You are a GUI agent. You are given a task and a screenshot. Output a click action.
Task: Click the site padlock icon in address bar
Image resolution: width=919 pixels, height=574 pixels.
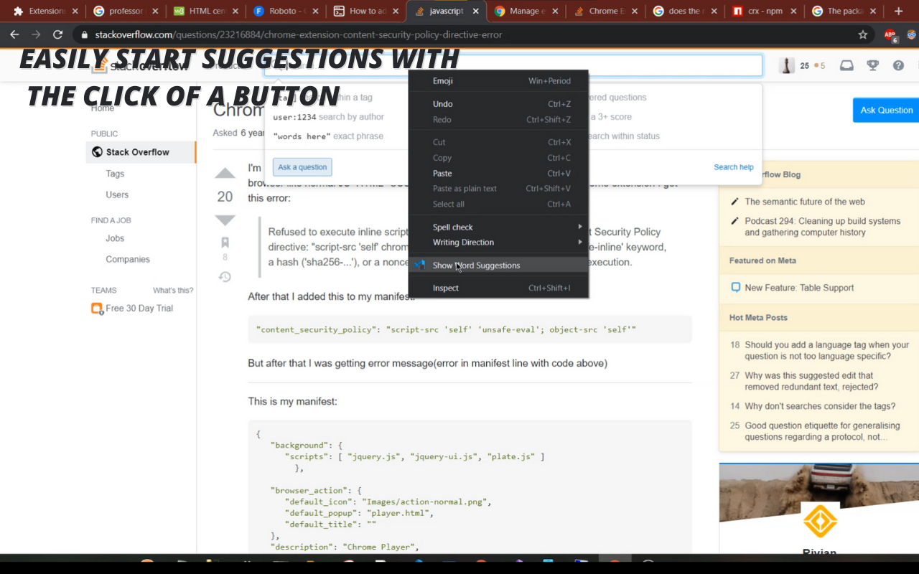85,34
